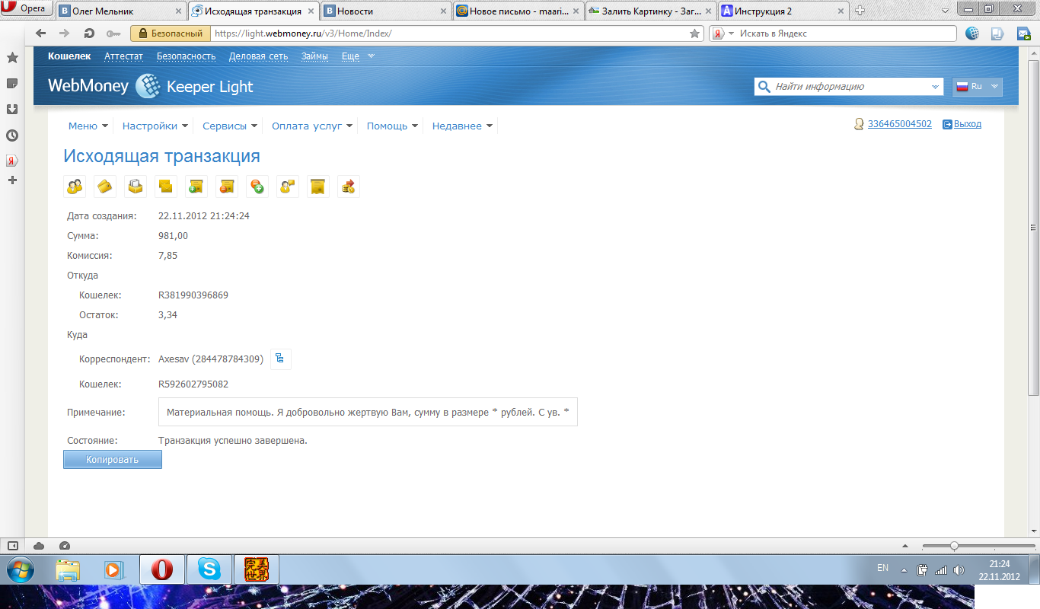The image size is (1040, 609).
Task: Click the invoice icon with green plus
Action: point(196,187)
